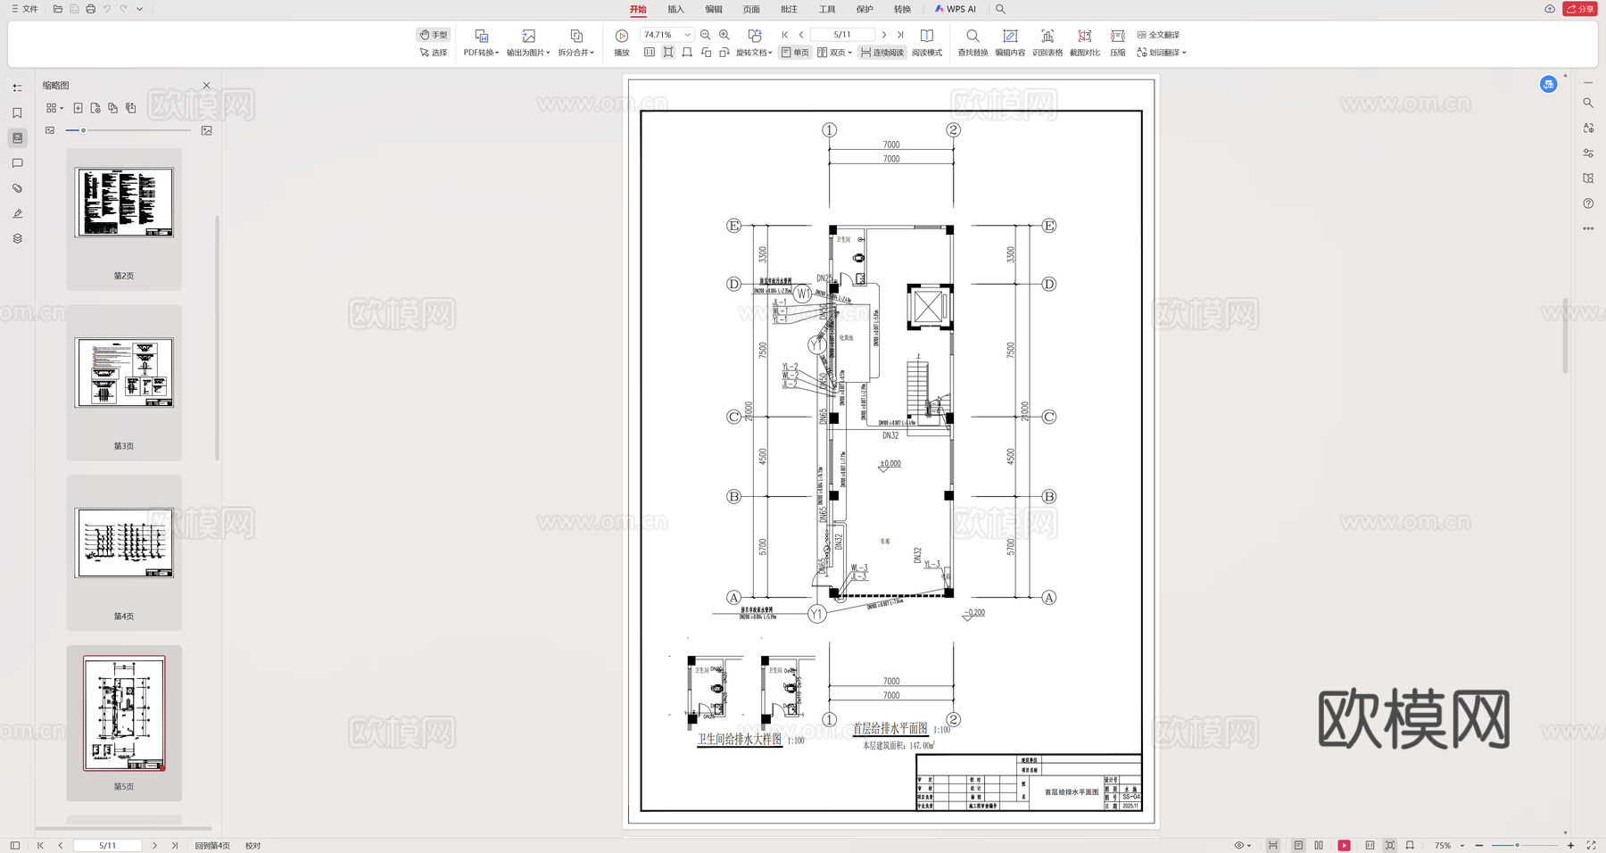Open the outline panel in the sidebar
The image size is (1606, 853).
tap(17, 88)
